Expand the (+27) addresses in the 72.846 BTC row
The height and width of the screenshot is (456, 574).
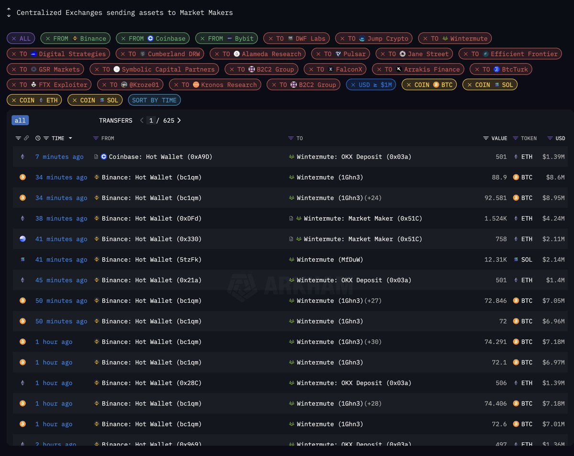tap(373, 300)
